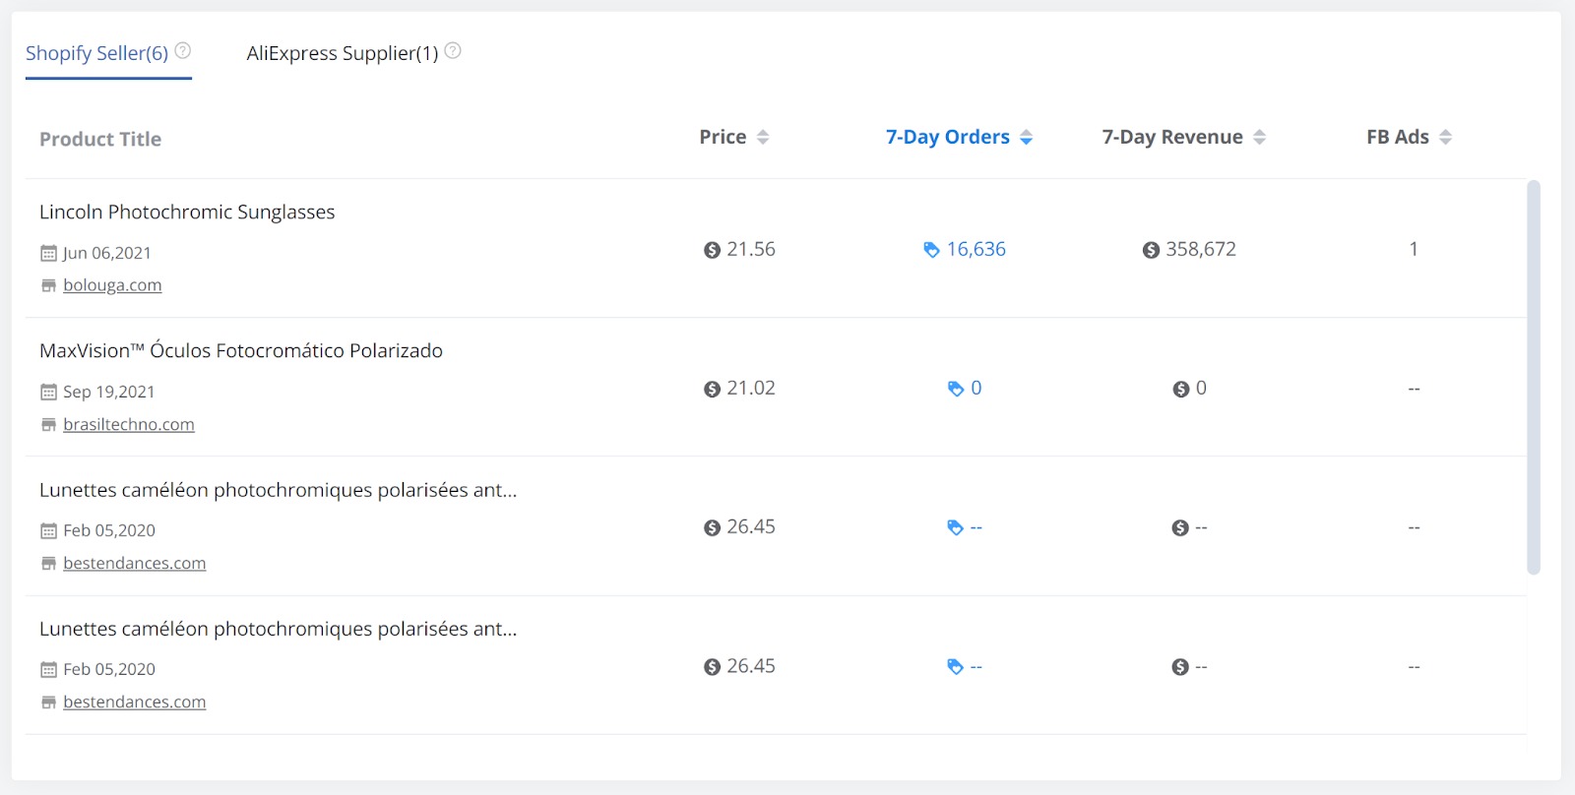Sort by 7-Day Revenue arrows

(x=1259, y=138)
